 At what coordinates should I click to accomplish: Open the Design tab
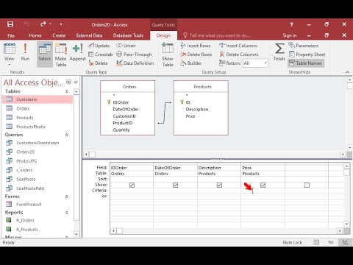click(163, 35)
